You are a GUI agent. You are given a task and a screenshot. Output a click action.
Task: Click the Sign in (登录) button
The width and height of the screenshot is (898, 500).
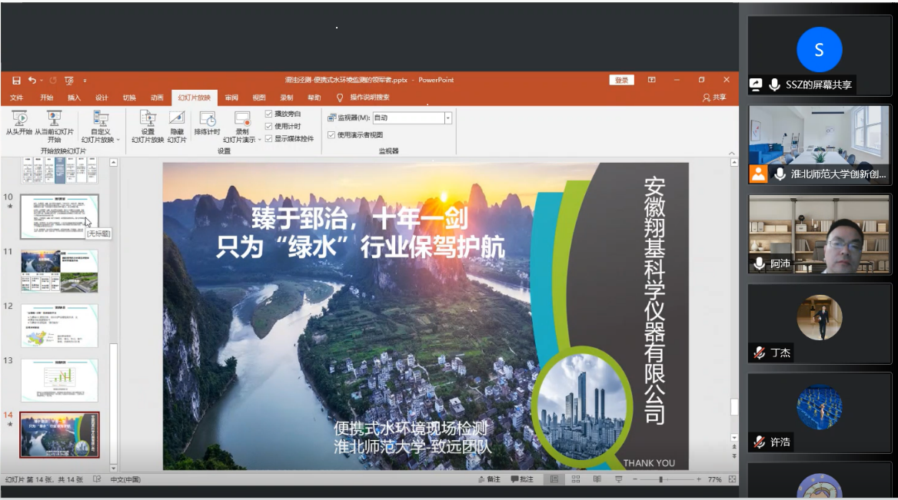point(621,80)
